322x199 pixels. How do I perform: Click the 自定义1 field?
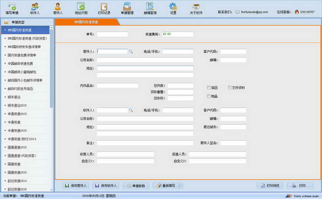(125, 161)
